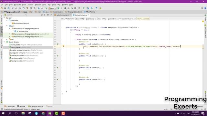Open the TODO tool window
Viewport: 207px width, 116px height.
(49, 106)
